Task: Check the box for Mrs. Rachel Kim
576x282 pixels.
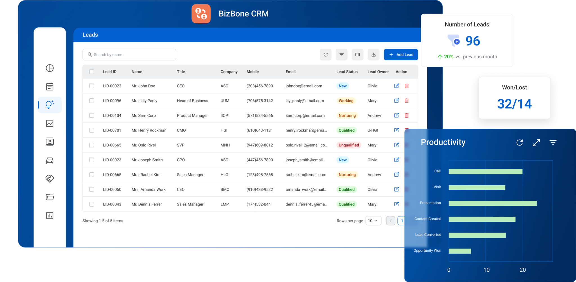Action: click(92, 175)
